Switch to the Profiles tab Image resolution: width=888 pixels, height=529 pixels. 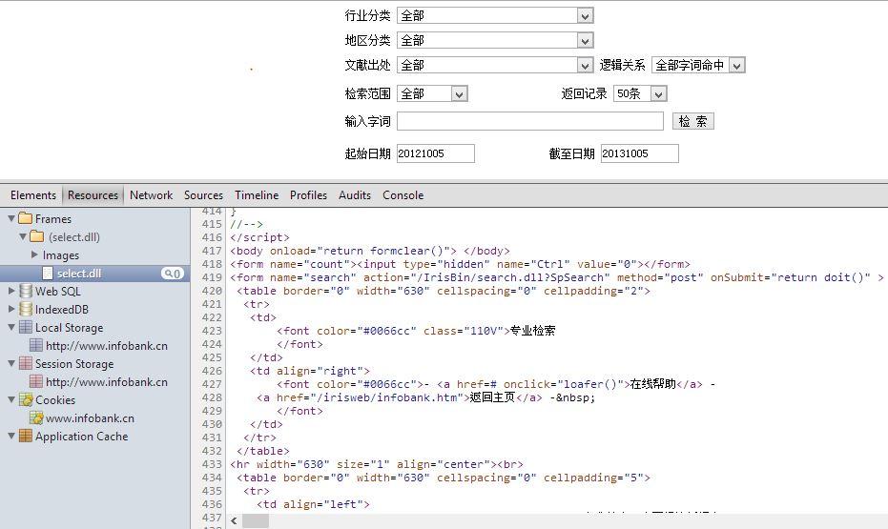coord(309,195)
